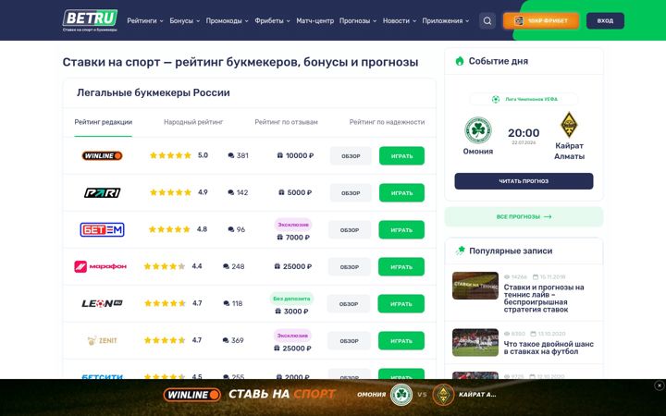Open the BETRU logo homepage link
Viewport: 666px width, 416px height.
click(x=90, y=20)
